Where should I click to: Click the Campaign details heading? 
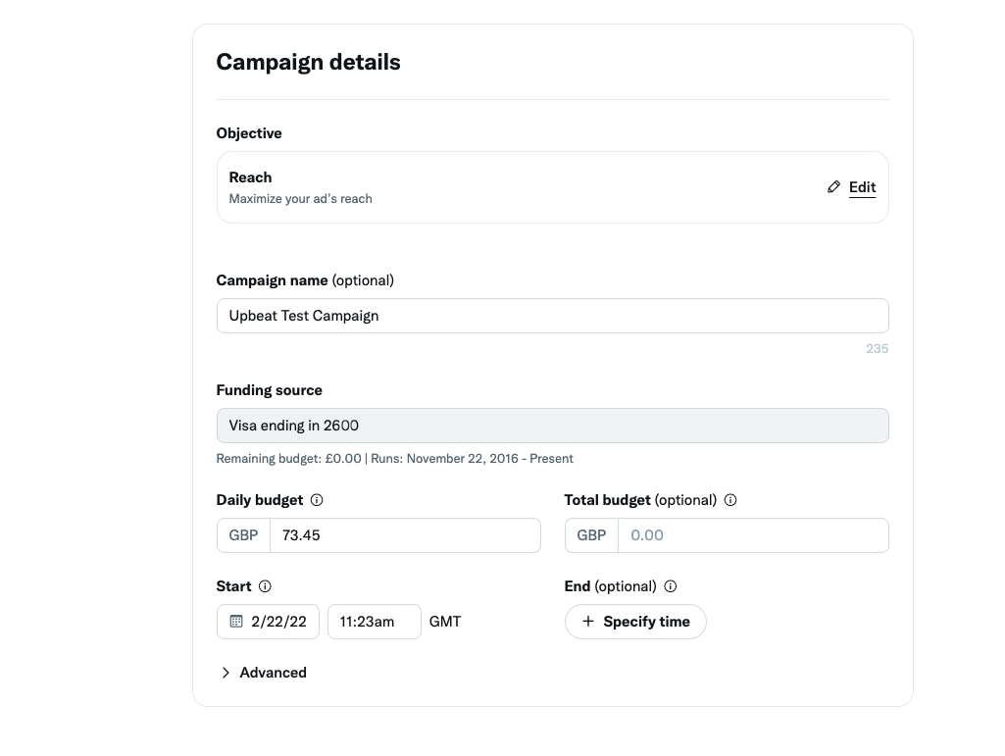[x=308, y=62]
